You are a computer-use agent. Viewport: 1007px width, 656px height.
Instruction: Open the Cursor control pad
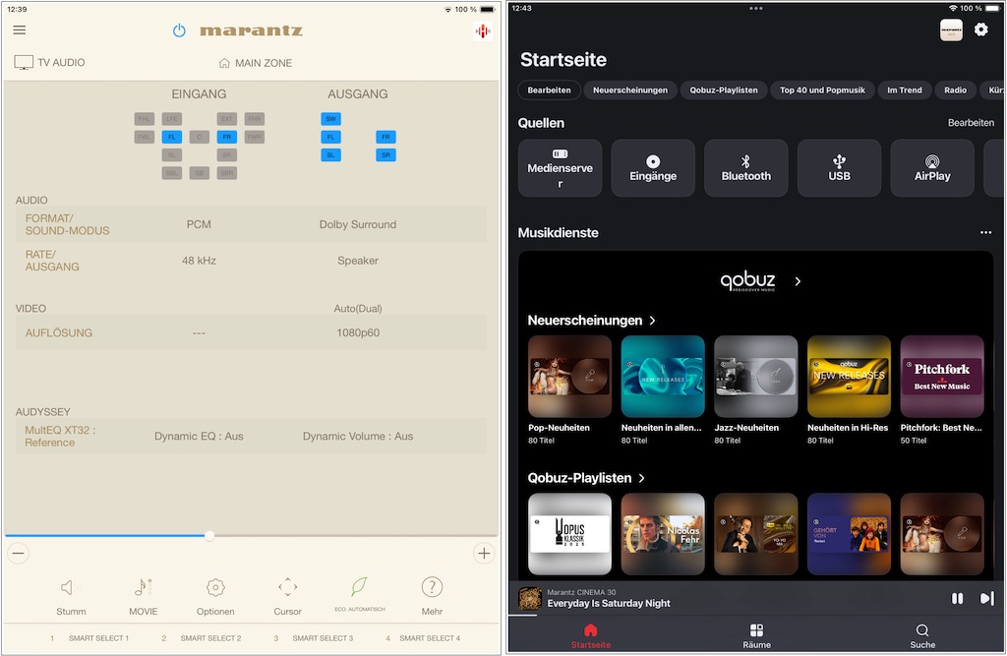(287, 588)
